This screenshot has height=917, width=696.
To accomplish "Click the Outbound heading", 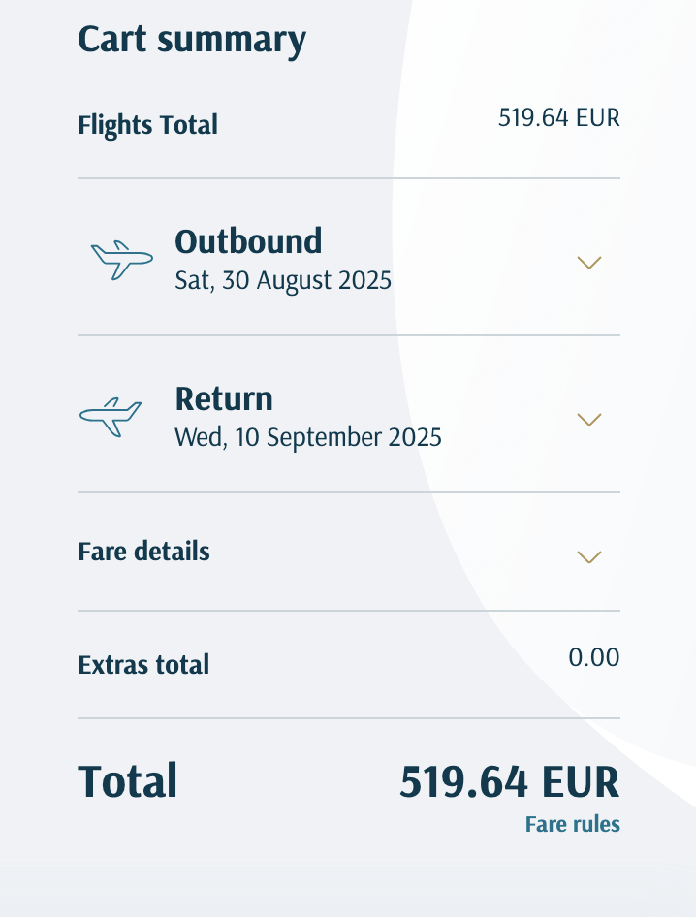I will [x=248, y=241].
